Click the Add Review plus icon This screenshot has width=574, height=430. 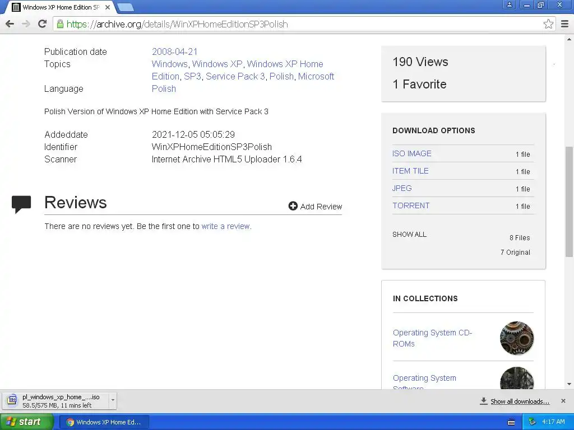pos(293,206)
